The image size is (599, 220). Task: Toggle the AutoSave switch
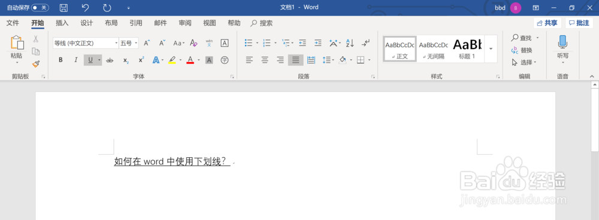point(40,8)
